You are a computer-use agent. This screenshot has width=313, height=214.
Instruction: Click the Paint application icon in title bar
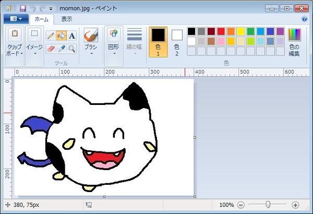tap(8, 8)
